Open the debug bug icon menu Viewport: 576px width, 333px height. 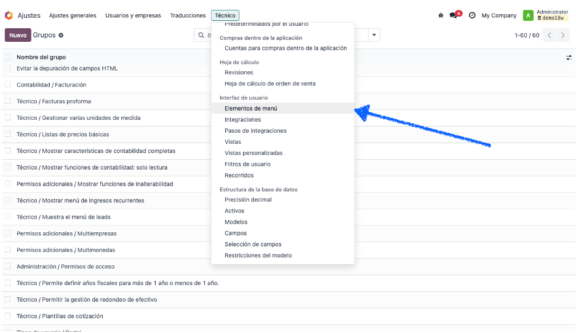(x=441, y=15)
